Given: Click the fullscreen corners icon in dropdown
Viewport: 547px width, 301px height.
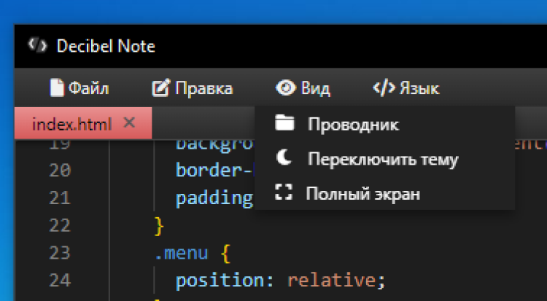Looking at the screenshot, I should pyautogui.click(x=284, y=193).
